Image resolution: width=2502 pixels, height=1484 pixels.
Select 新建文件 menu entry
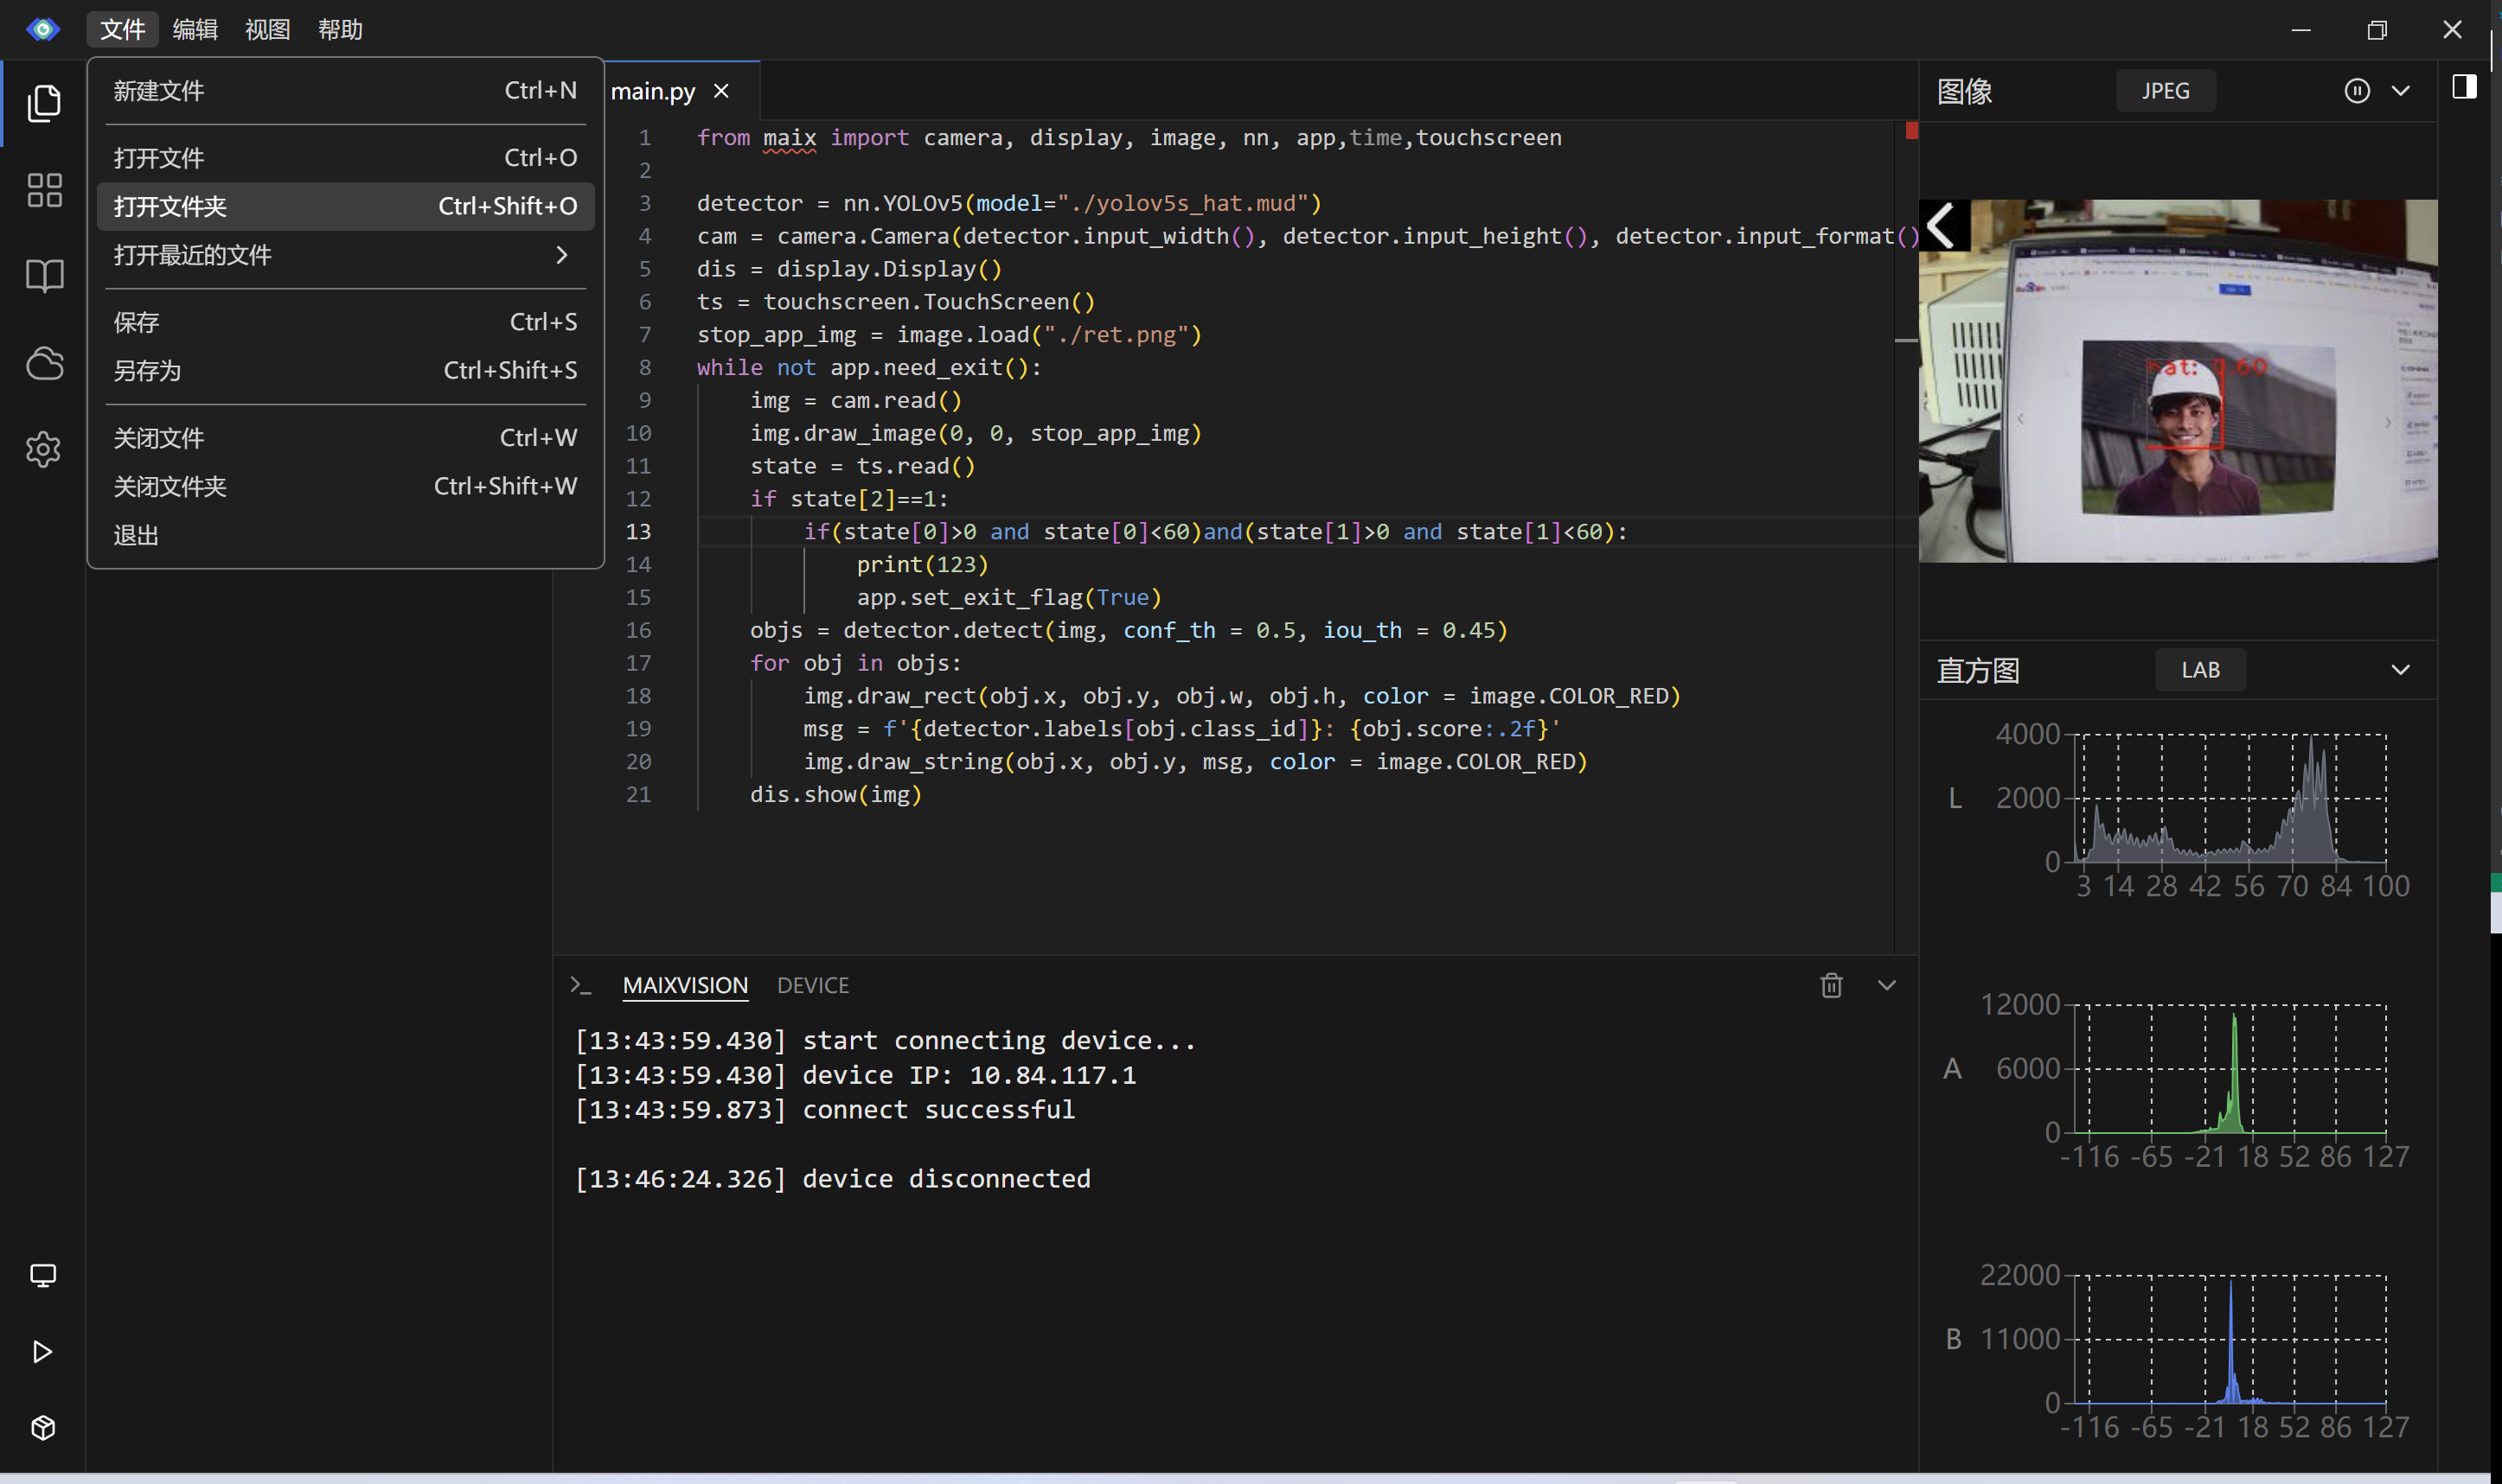(x=345, y=91)
